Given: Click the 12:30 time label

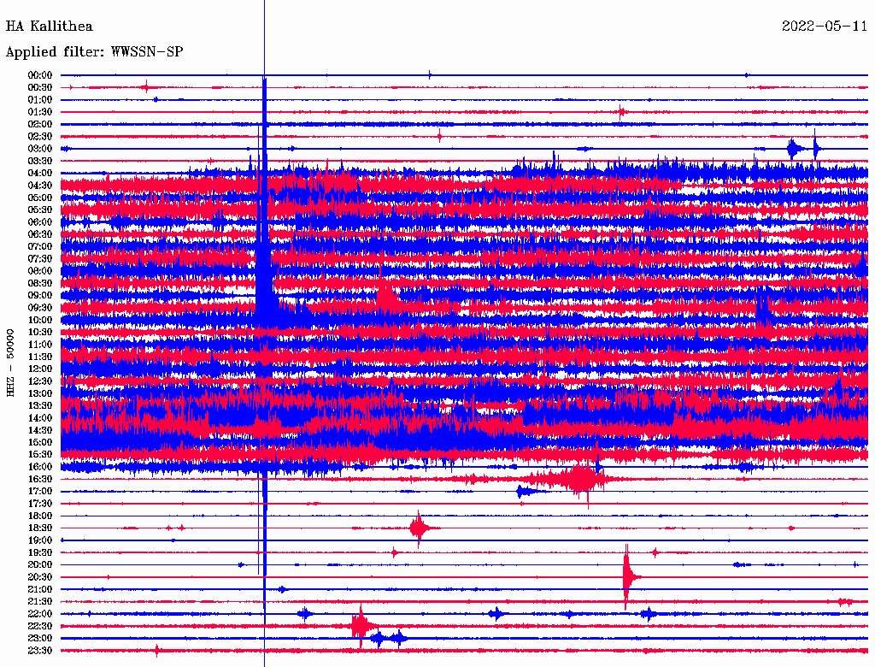Looking at the screenshot, I should (x=40, y=381).
